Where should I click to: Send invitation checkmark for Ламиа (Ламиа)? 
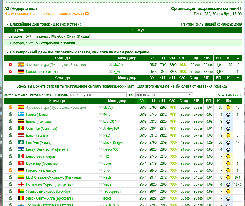(11, 114)
